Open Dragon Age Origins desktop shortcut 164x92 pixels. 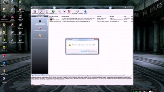click(x=20, y=18)
